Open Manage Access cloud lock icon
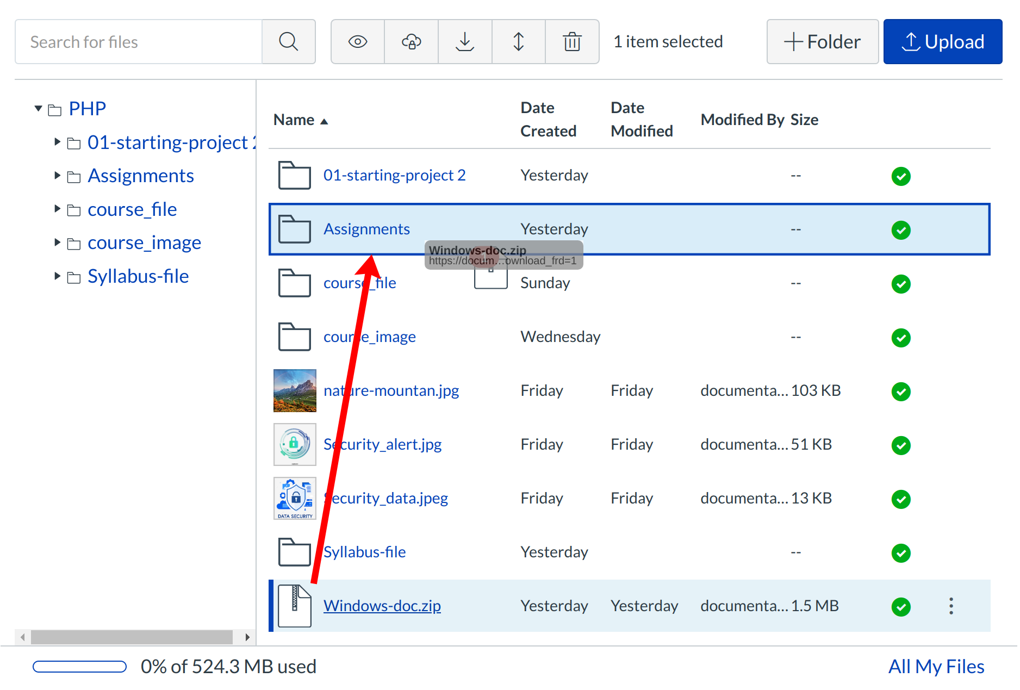Viewport: 1020px width, 690px height. [x=411, y=42]
